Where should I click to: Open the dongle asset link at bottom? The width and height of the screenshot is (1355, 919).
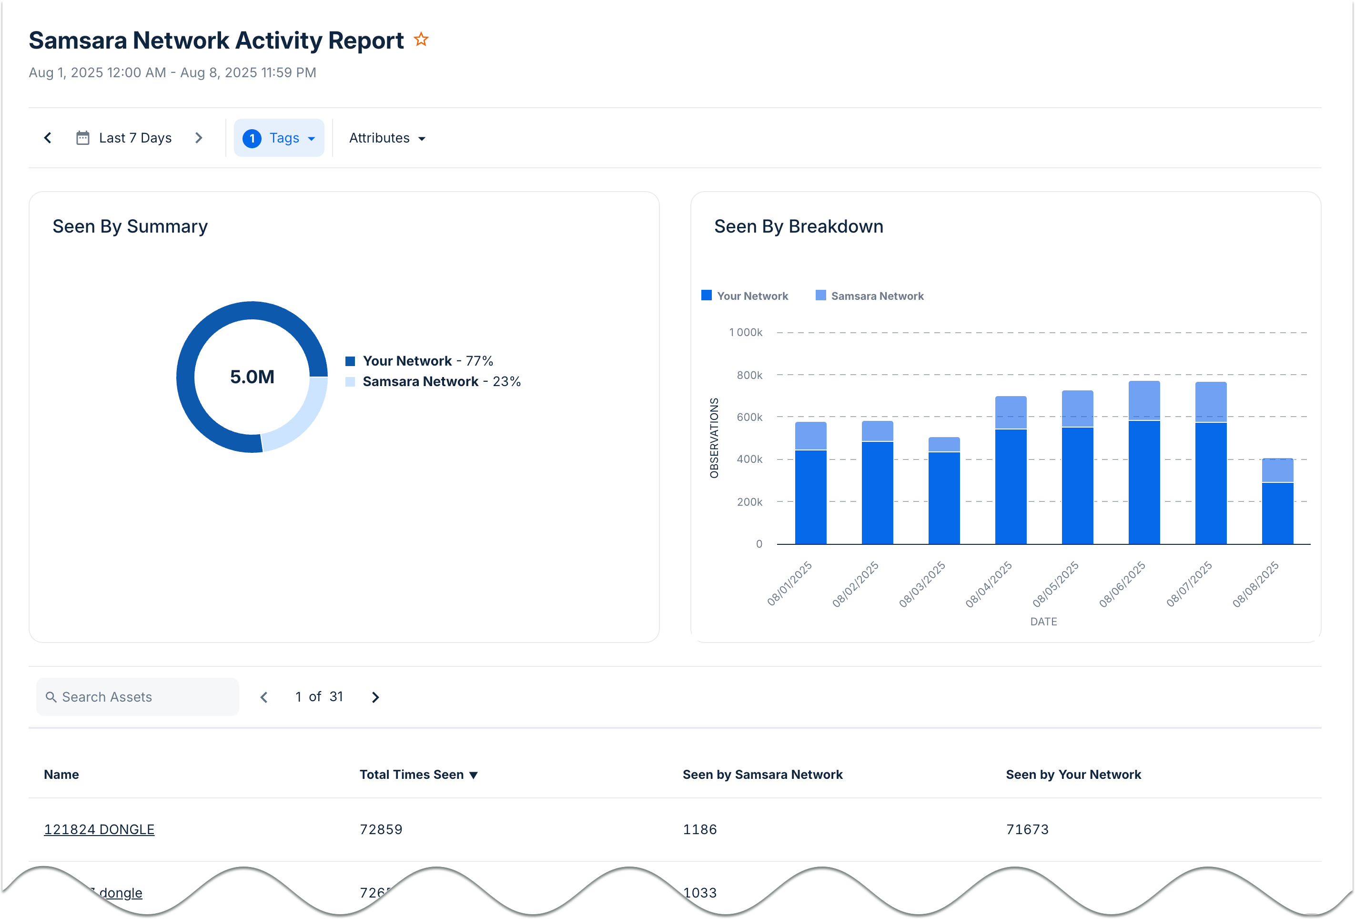click(x=117, y=892)
